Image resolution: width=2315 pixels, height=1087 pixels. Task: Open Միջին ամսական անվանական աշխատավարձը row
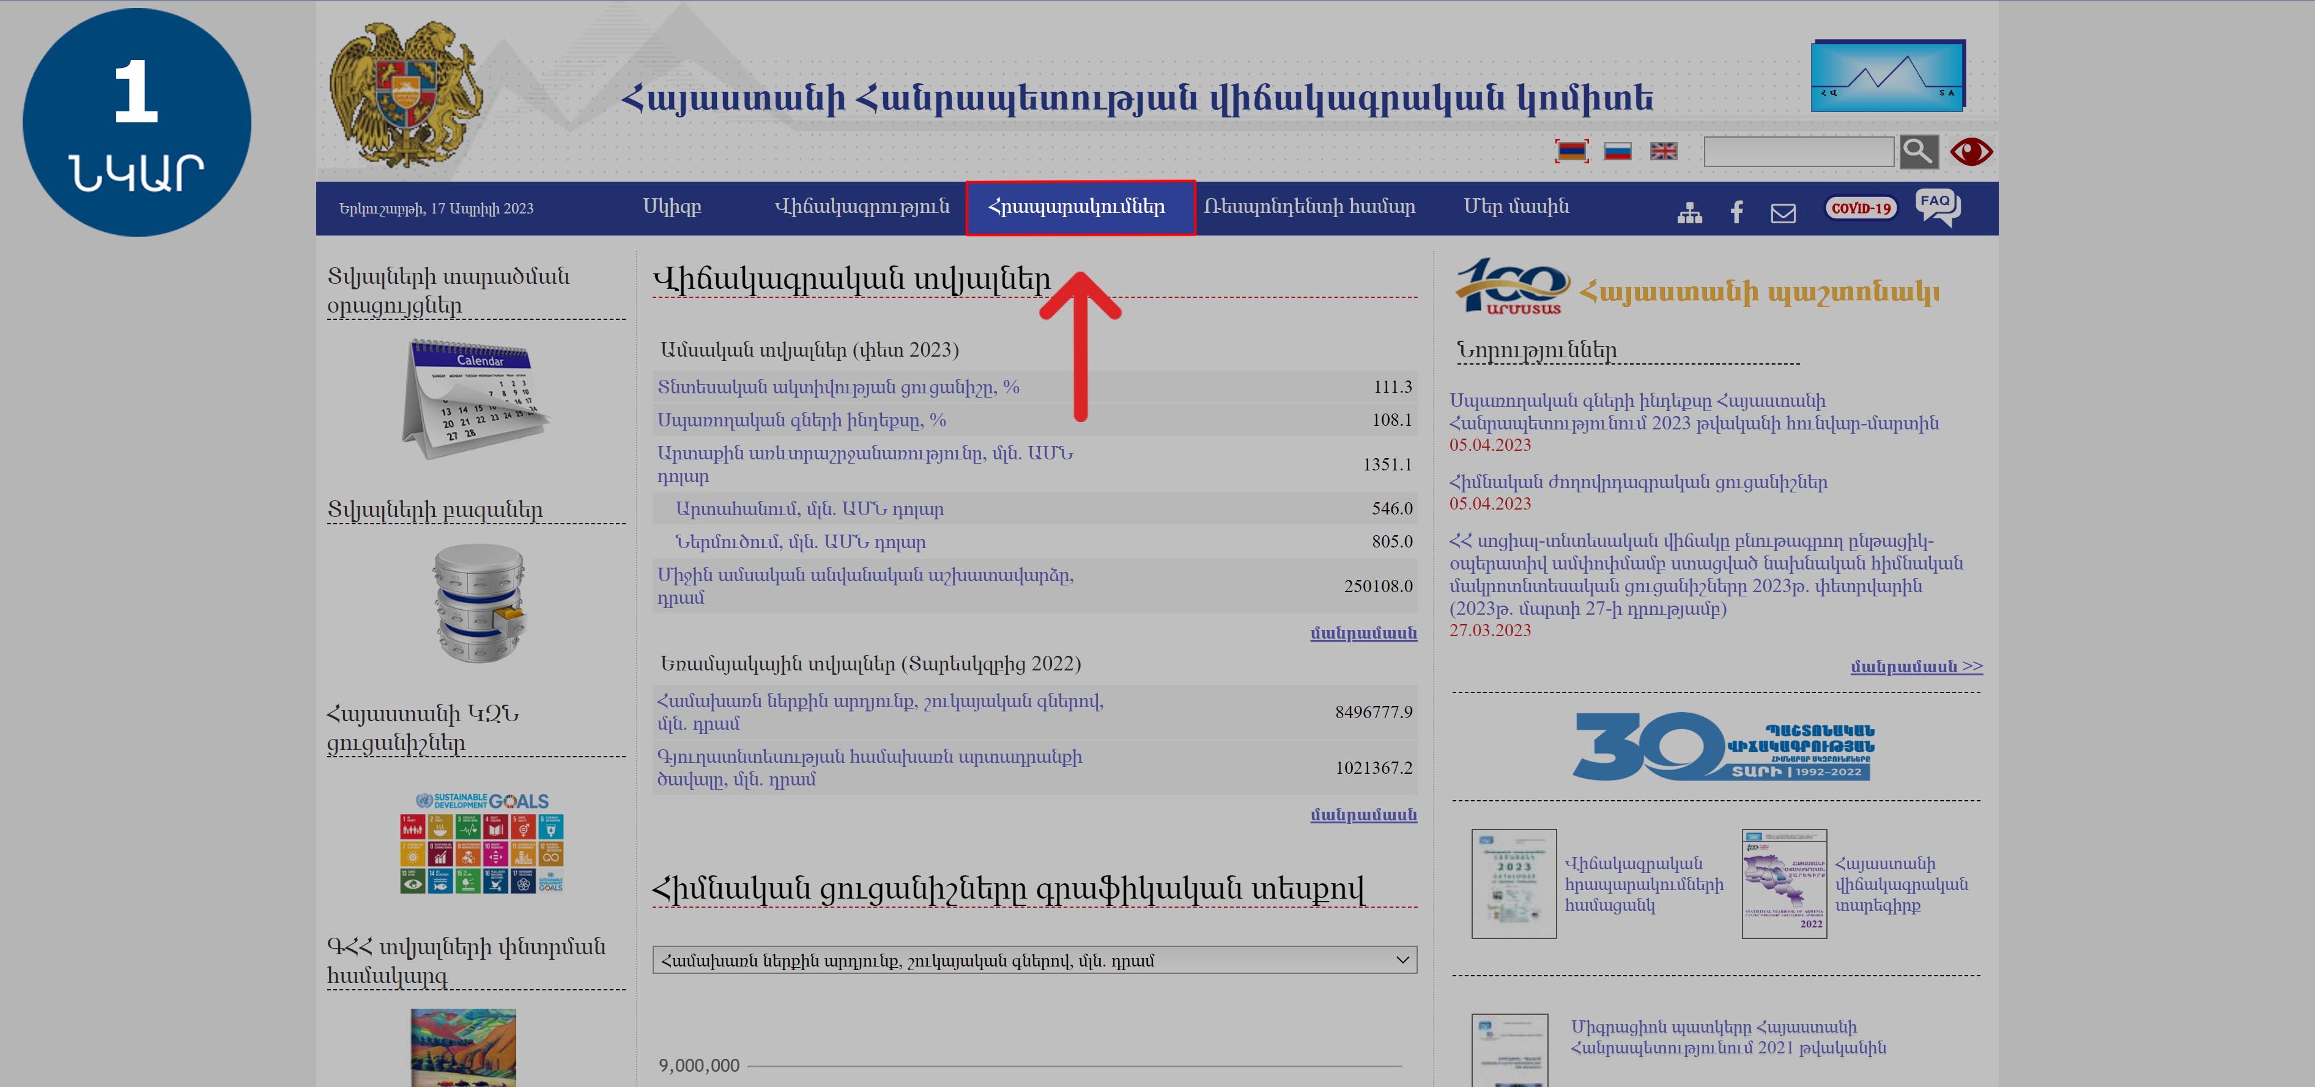point(1034,585)
